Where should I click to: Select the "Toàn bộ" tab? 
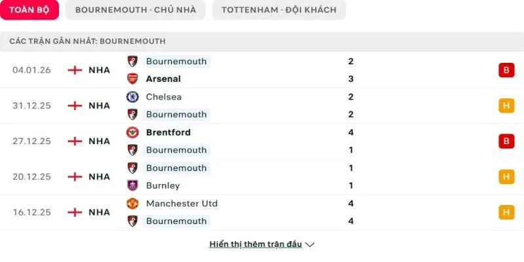tap(29, 10)
